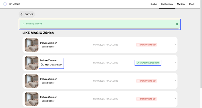Click the checkmark icon in the green banner
This screenshot has height=108, width=202.
pyautogui.click(x=23, y=24)
